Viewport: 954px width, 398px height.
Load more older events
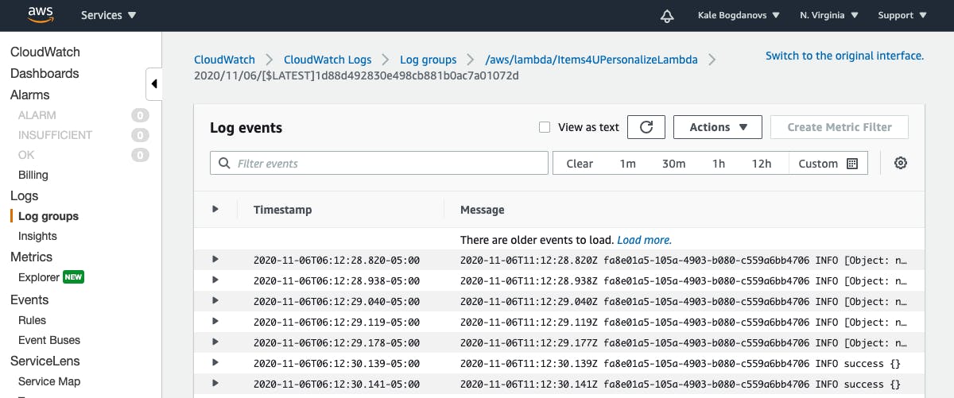[644, 239]
